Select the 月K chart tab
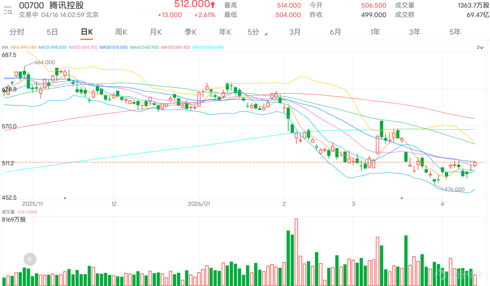The height and width of the screenshot is (286, 490). [x=156, y=32]
